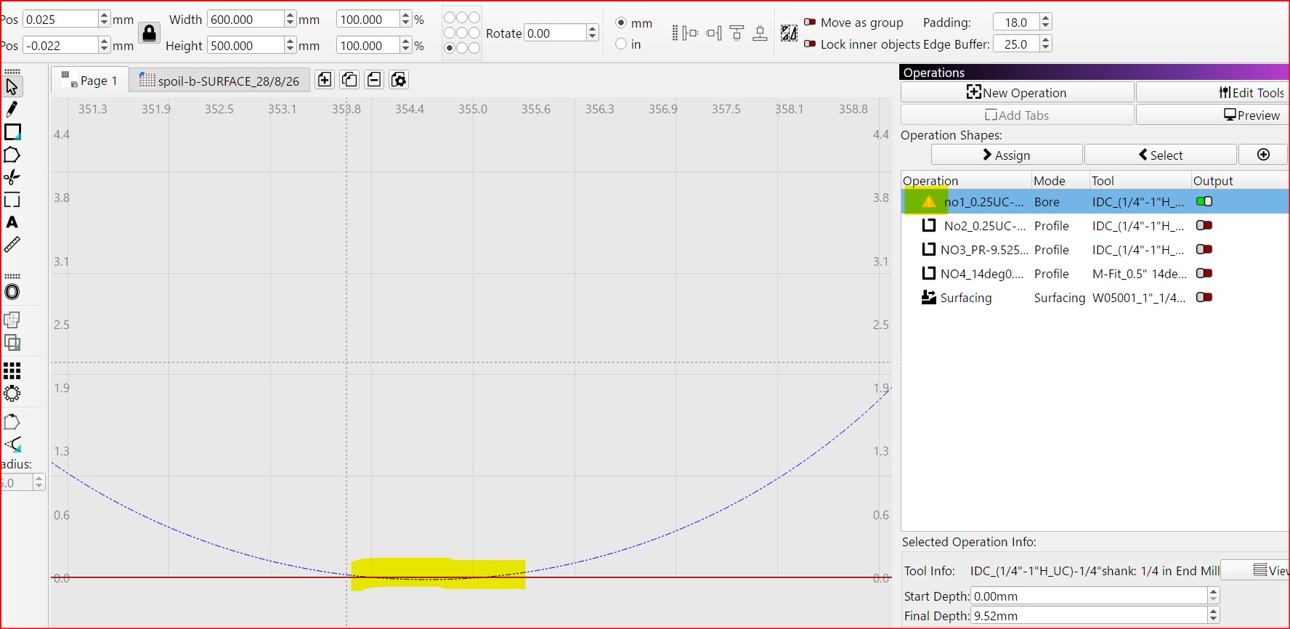Select the polygon shape tool
Image resolution: width=1290 pixels, height=629 pixels.
(12, 155)
